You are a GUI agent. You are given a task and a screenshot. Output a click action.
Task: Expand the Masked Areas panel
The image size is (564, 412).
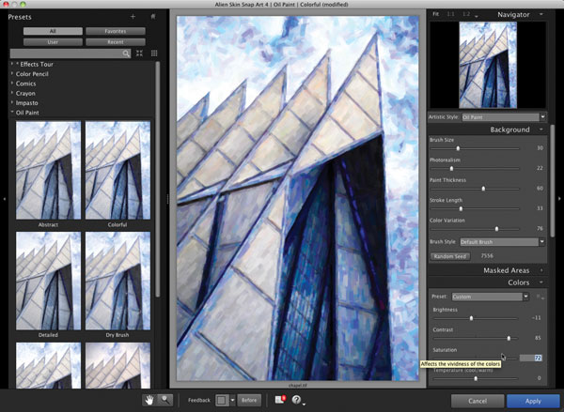541,270
